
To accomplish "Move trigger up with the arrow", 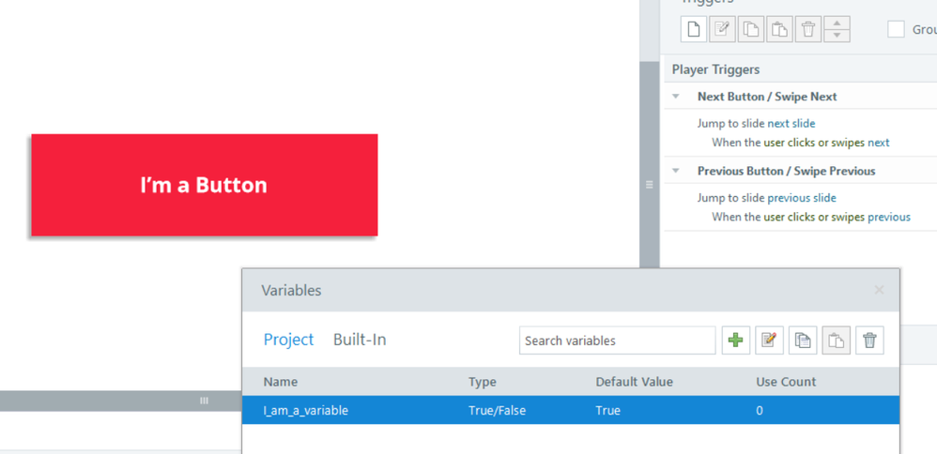I will click(837, 23).
